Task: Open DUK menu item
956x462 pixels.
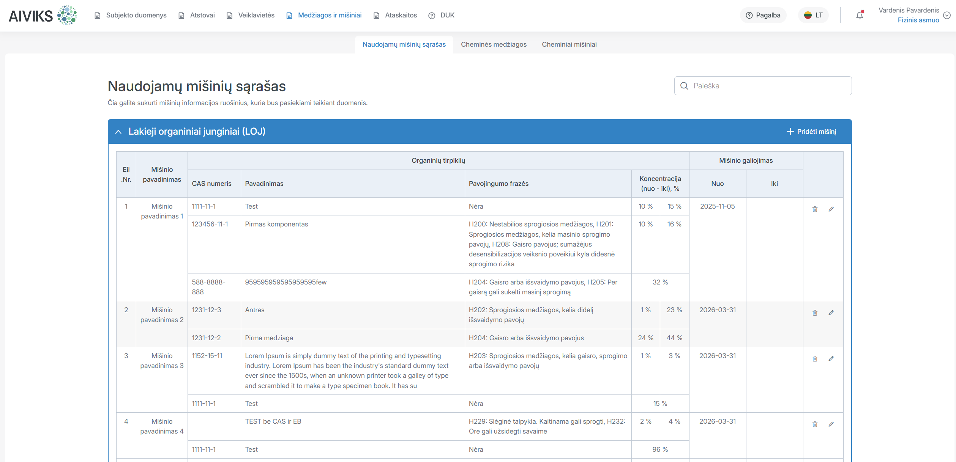Action: coord(442,15)
